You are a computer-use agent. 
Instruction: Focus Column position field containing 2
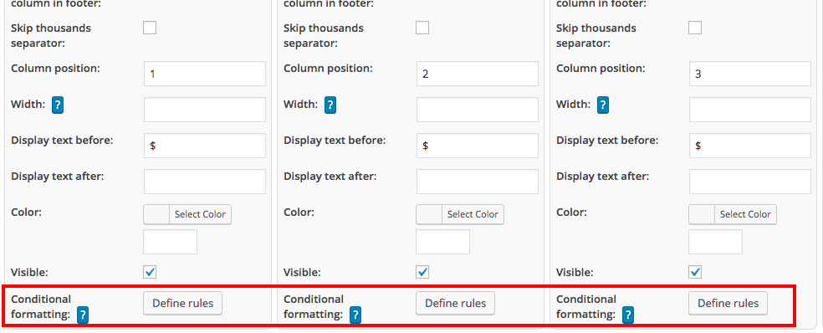coord(477,74)
